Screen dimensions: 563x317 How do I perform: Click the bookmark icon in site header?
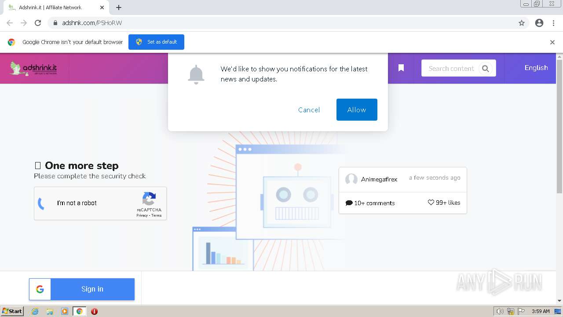(401, 68)
